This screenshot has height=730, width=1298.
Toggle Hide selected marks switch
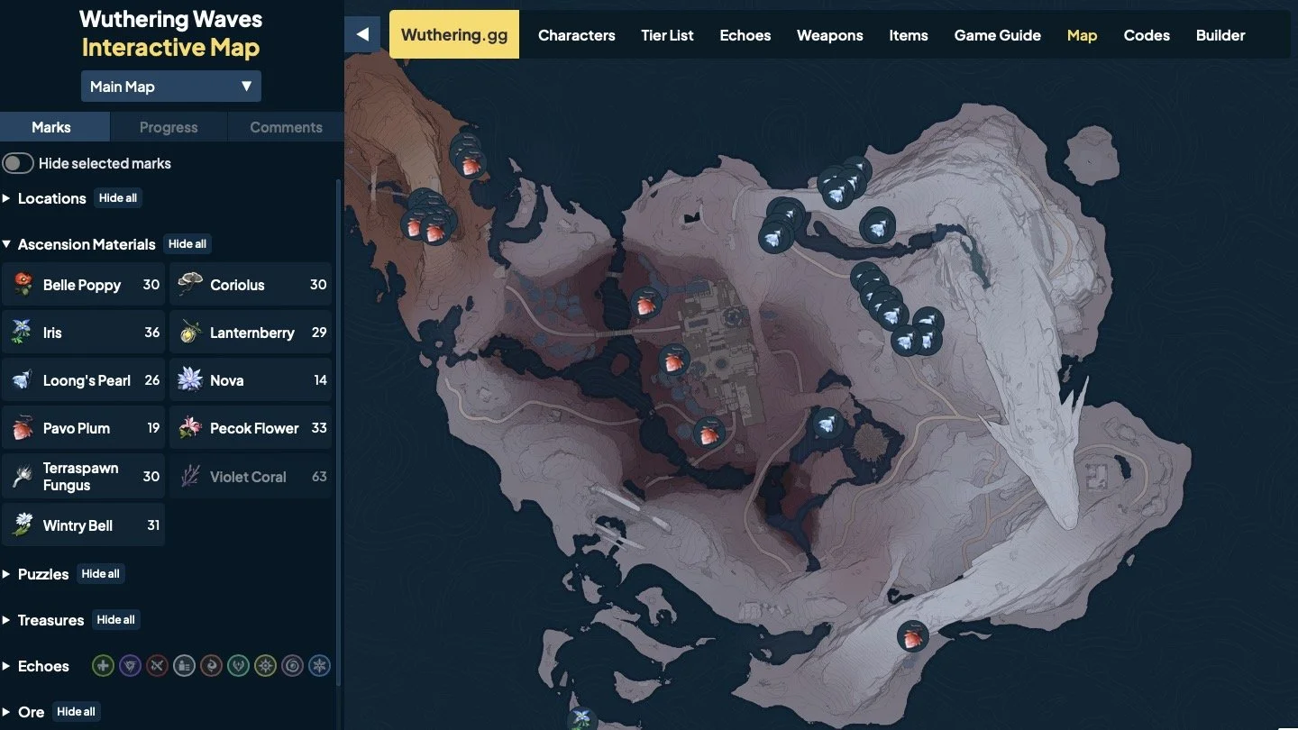click(x=18, y=163)
